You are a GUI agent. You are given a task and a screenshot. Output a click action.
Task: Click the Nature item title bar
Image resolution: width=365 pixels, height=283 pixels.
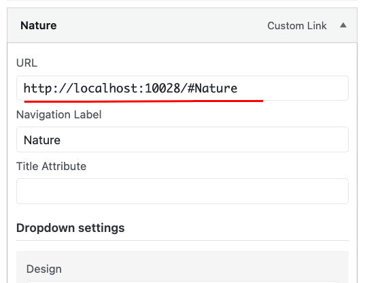pos(182,25)
